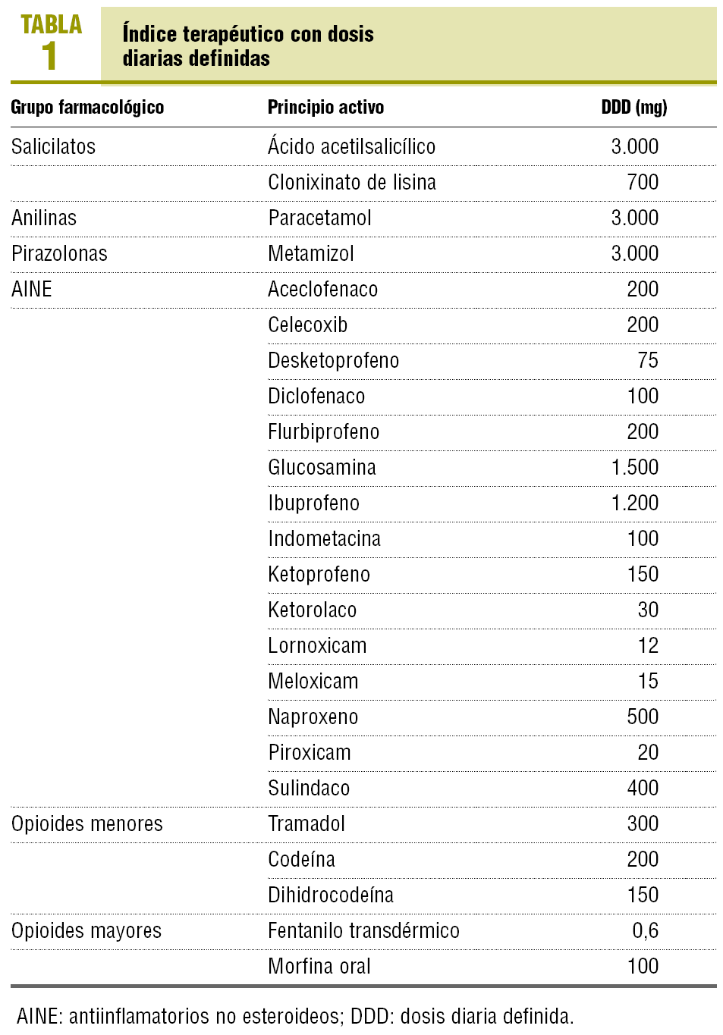Image resolution: width=723 pixels, height=1035 pixels.
Task: Click the 'Naproxeno' active ingredient
Action: [313, 717]
